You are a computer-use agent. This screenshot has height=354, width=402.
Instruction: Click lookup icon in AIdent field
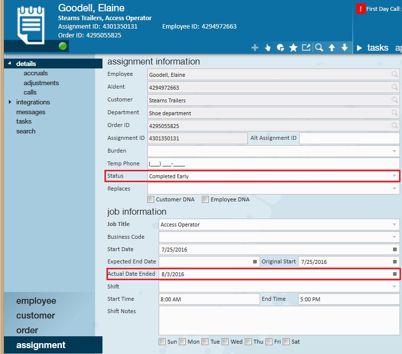click(x=395, y=87)
